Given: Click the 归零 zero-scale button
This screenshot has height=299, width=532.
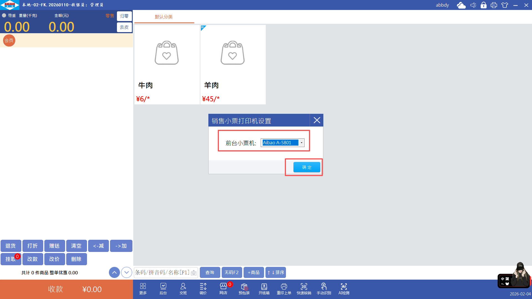Looking at the screenshot, I should (124, 16).
